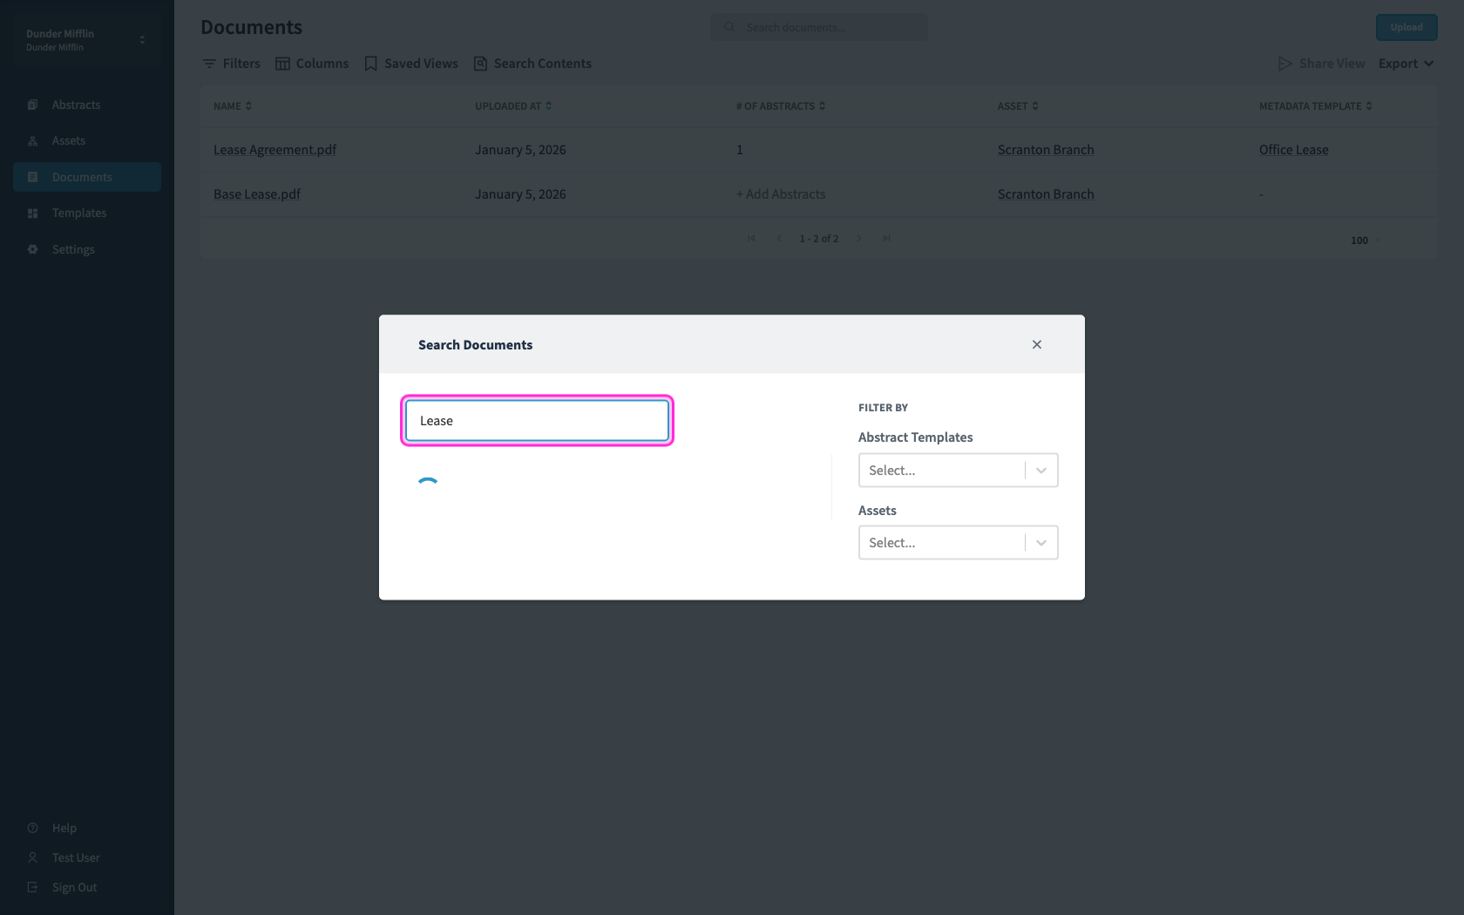
Task: Open the Filters toolbar icon
Action: pyautogui.click(x=209, y=64)
